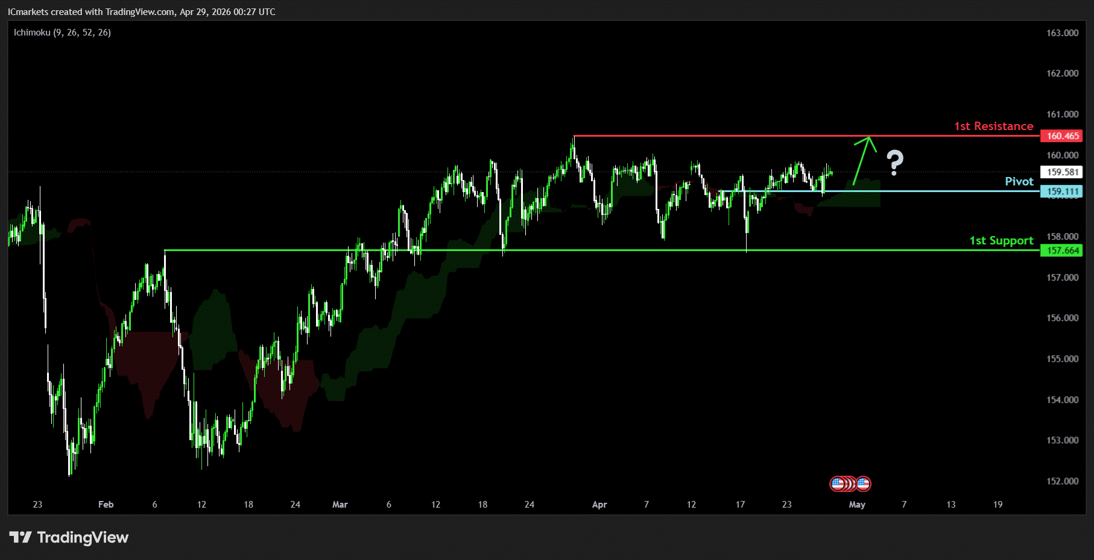Click the rightmost US flag economic event icon
Viewport: 1094px width, 560px height.
point(864,483)
